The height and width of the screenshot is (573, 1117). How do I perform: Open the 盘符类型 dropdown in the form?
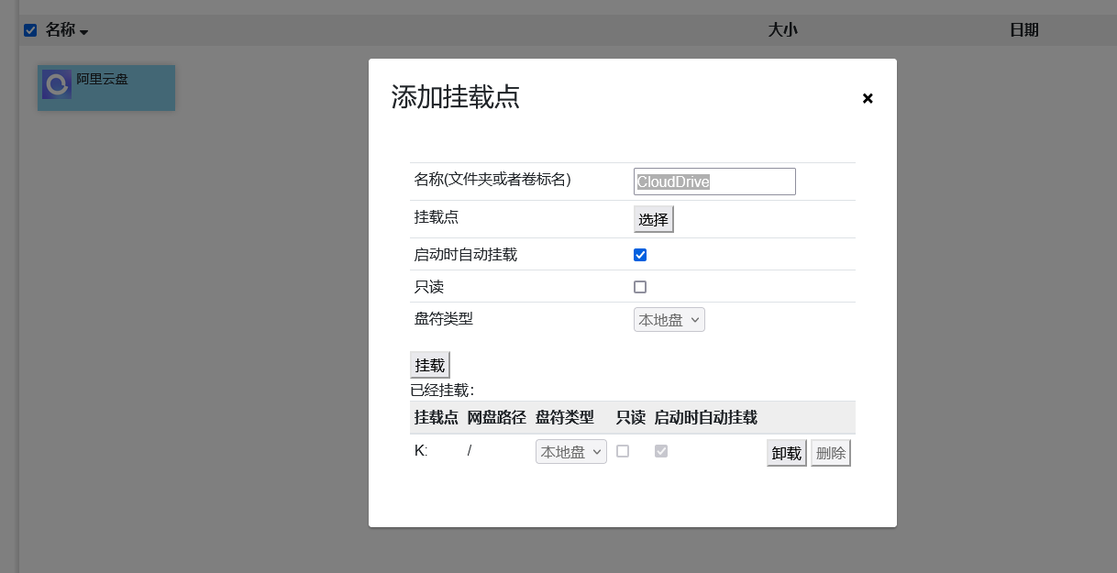click(x=669, y=320)
